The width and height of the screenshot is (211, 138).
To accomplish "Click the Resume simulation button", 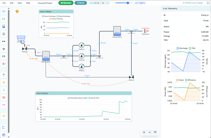I will (x=66, y=3).
